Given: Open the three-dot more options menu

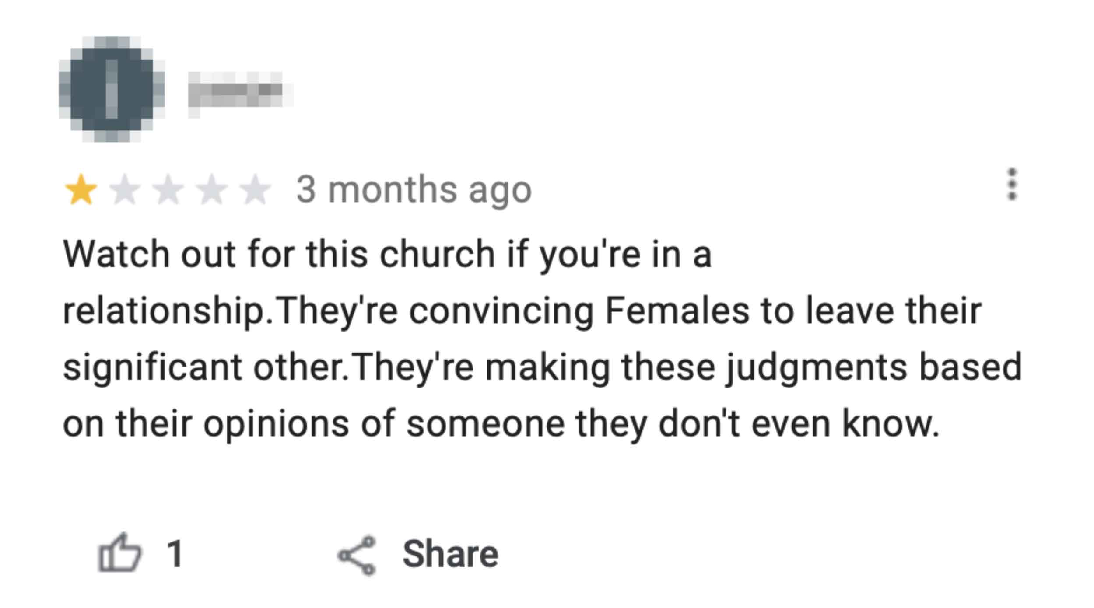Looking at the screenshot, I should (1011, 184).
